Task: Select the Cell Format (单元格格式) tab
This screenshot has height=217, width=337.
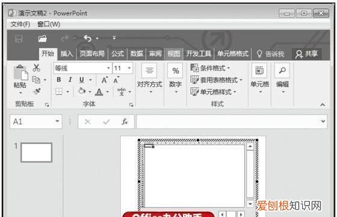Action: coord(233,54)
